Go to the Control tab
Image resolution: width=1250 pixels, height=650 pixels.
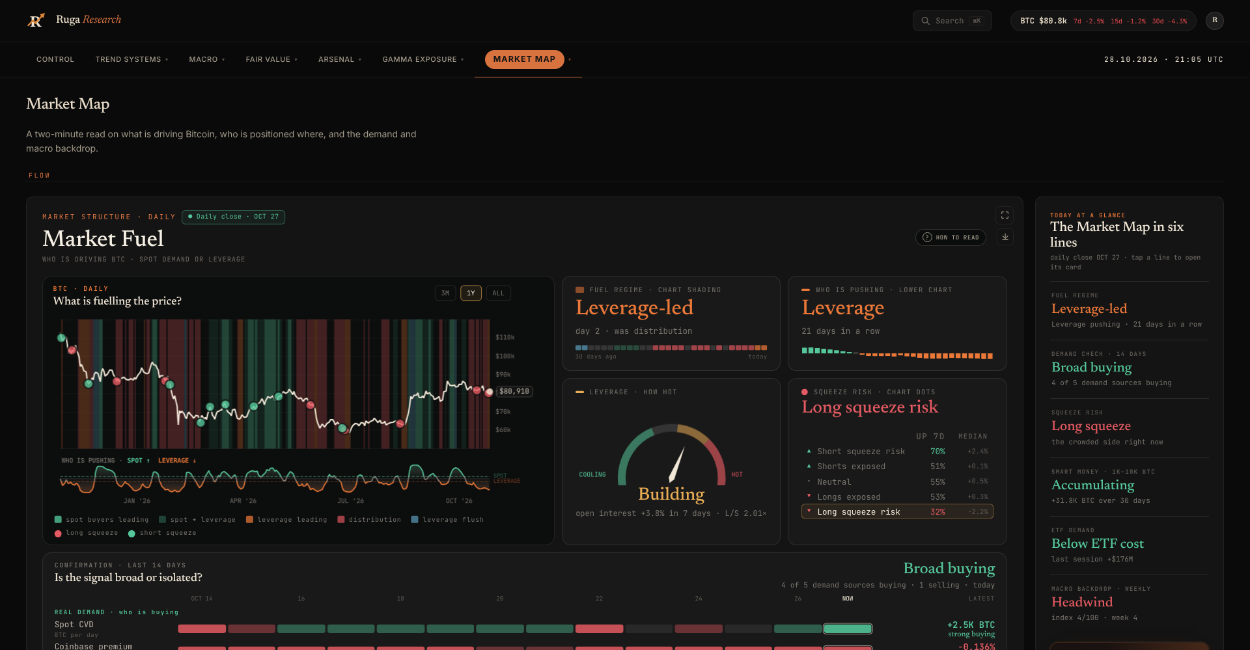pos(55,60)
